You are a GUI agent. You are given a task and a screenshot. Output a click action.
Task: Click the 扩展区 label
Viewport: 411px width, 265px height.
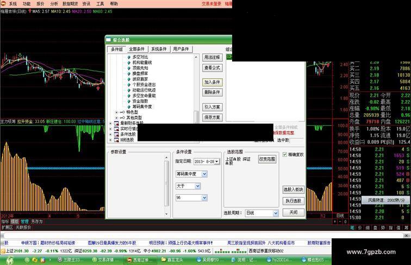7,227
